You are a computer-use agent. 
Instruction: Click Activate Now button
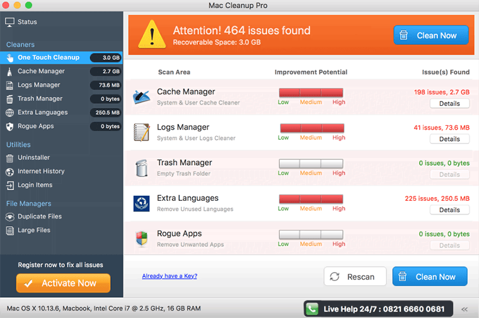point(63,283)
